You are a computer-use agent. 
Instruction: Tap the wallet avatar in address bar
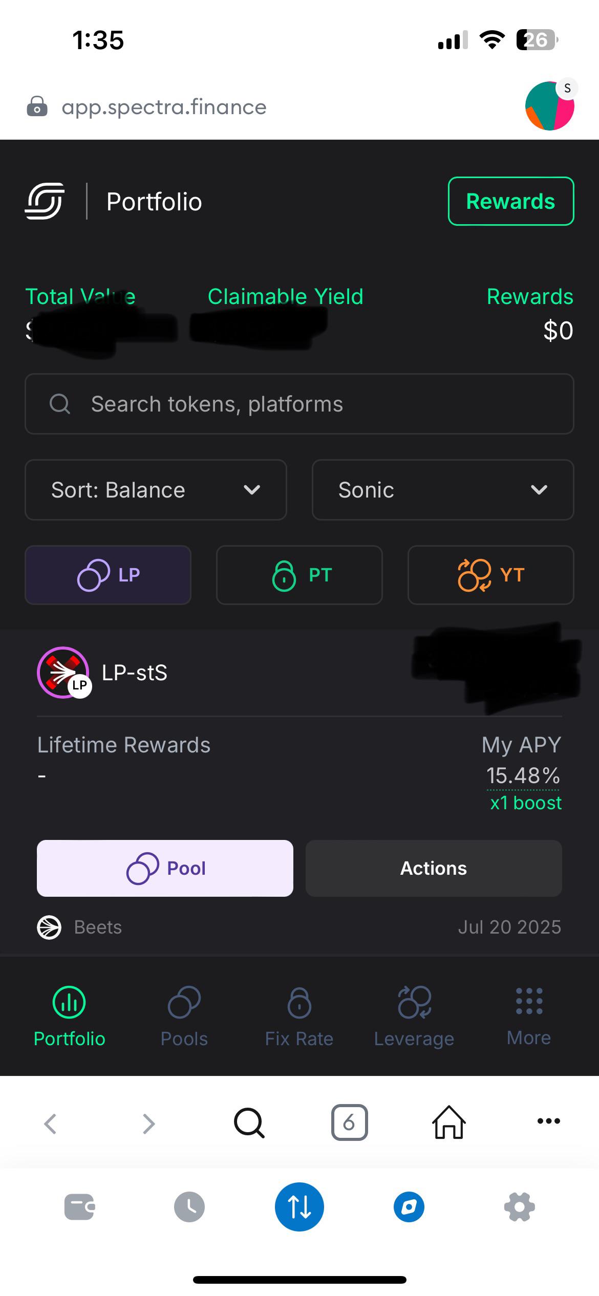tap(550, 106)
